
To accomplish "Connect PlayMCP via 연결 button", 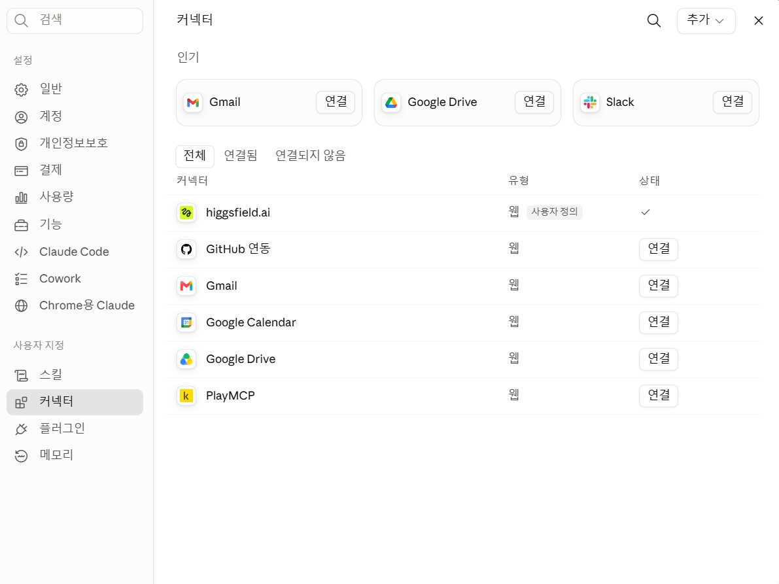I will (x=658, y=396).
